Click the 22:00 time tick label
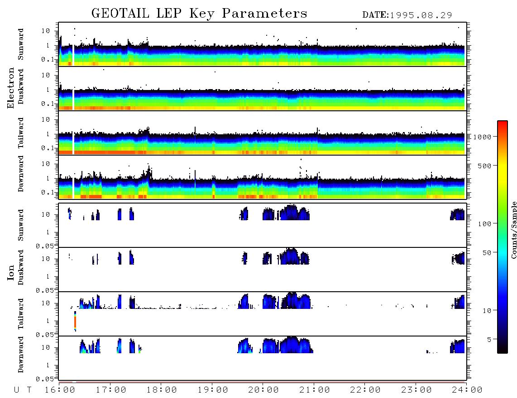This screenshot has width=517, height=398. pos(365,390)
